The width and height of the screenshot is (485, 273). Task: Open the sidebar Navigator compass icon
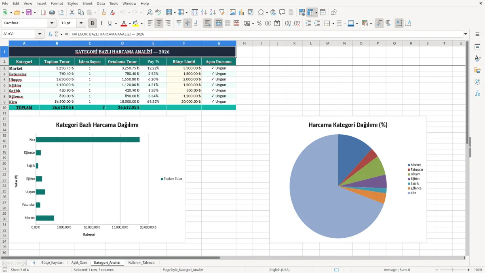(477, 82)
